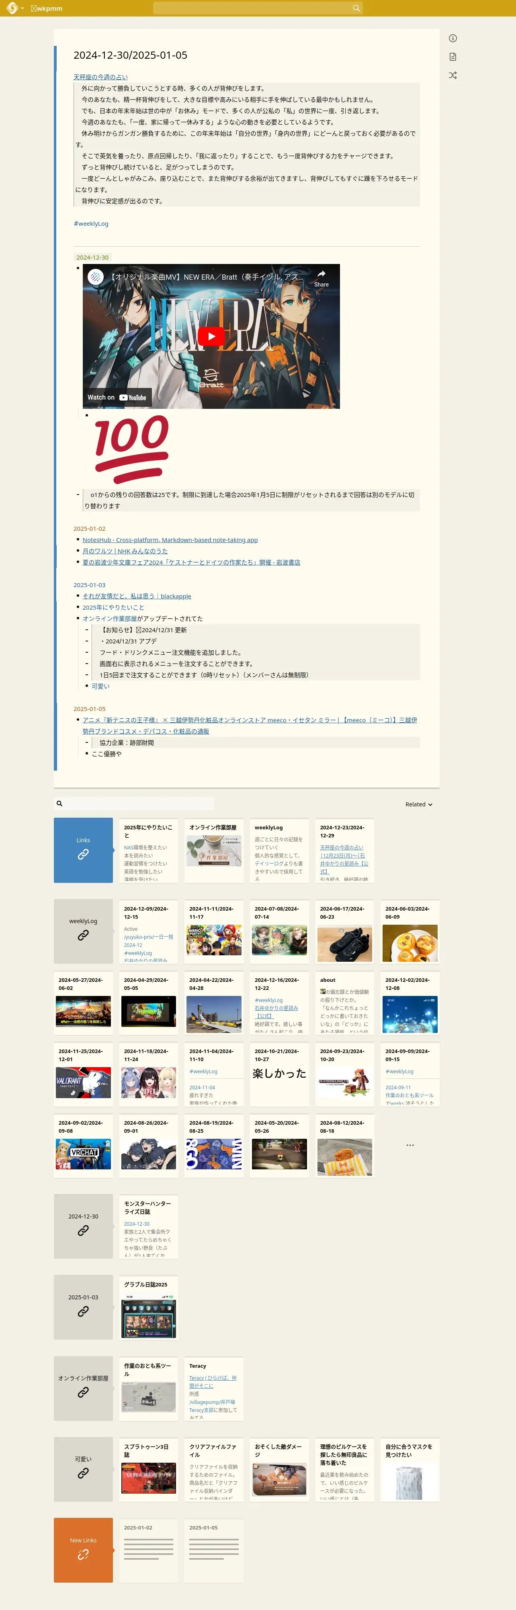Open the header logo dropdown chevron
The height and width of the screenshot is (1610, 516).
click(23, 8)
